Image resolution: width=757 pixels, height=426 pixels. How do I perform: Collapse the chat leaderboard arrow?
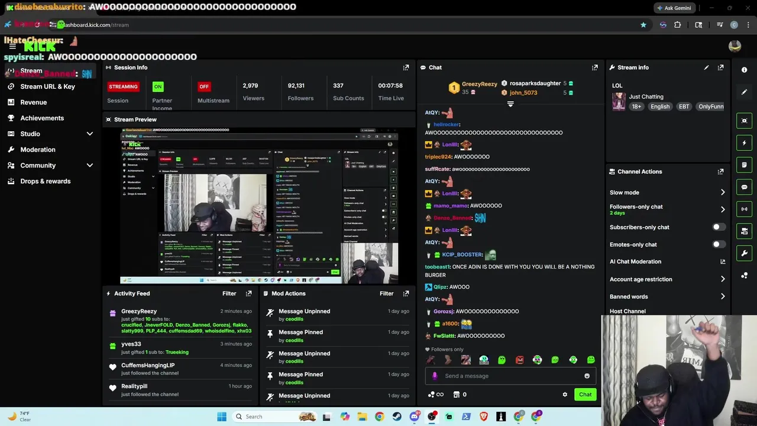(x=510, y=104)
